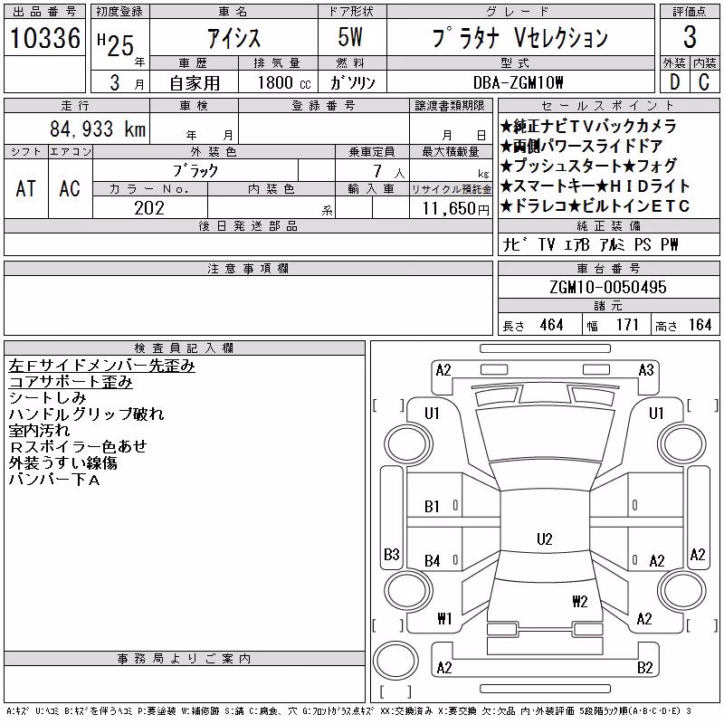Viewport: 724px width, 724px height.
Task: Click the exterior grade D
Action: pyautogui.click(x=674, y=82)
